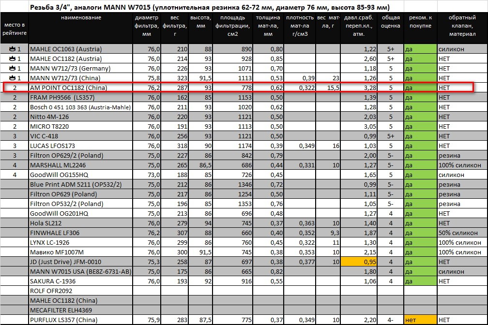Select the title row with 'Резьба 3/4"' text
The height and width of the screenshot is (325, 488).
[209, 7]
